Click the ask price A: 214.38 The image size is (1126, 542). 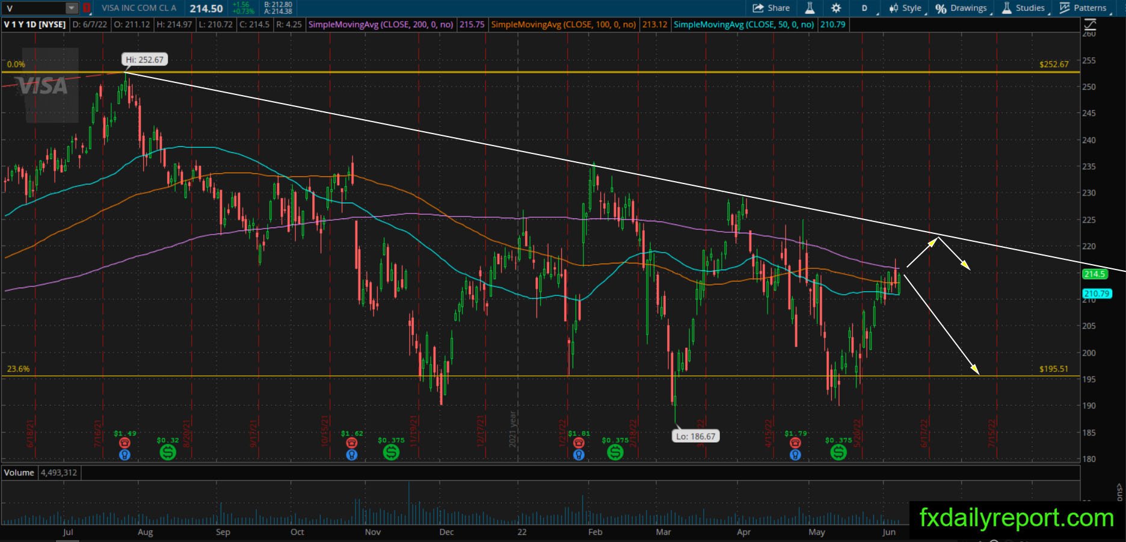(278, 11)
